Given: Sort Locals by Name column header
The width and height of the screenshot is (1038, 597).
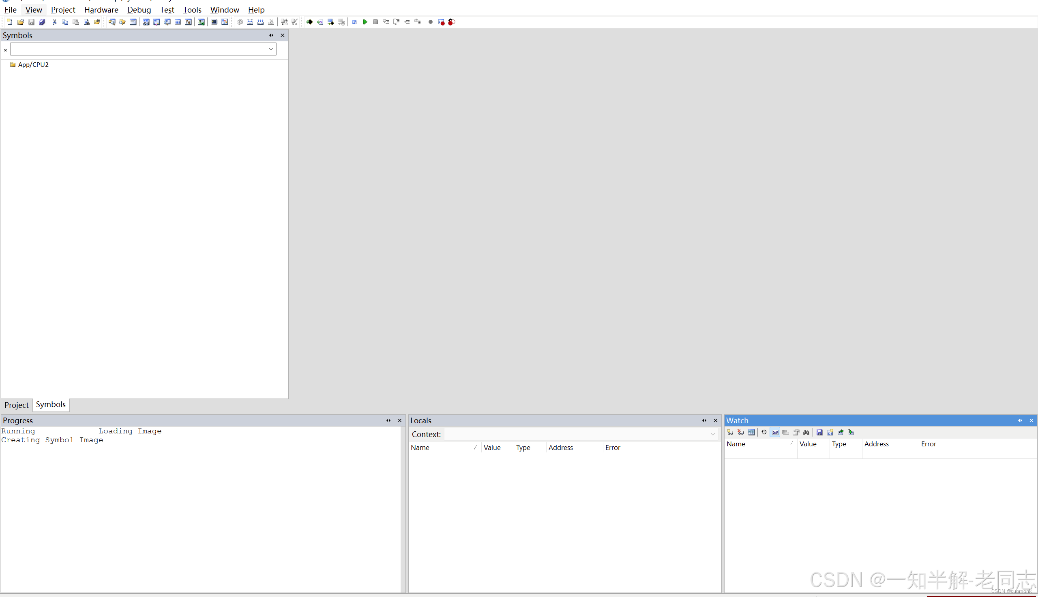Looking at the screenshot, I should [x=420, y=447].
